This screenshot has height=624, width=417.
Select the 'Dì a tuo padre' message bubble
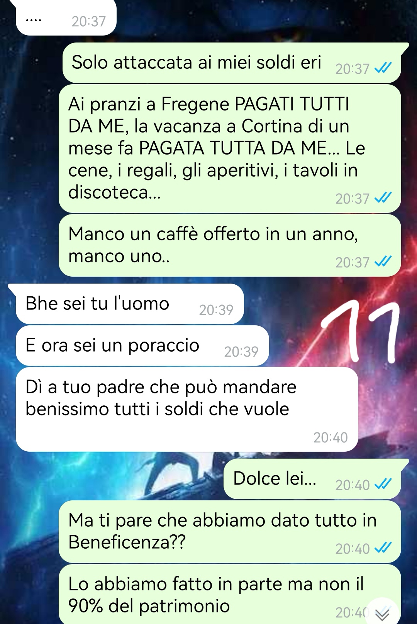187,410
